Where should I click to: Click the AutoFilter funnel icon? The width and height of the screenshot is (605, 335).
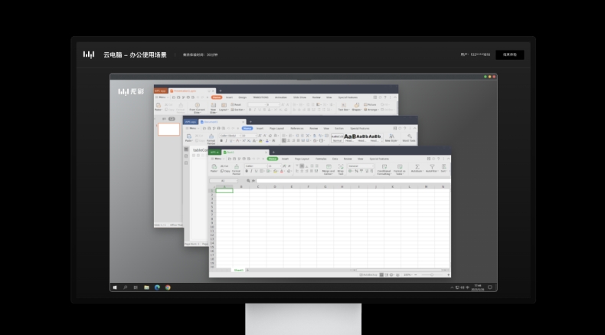pyautogui.click(x=431, y=167)
